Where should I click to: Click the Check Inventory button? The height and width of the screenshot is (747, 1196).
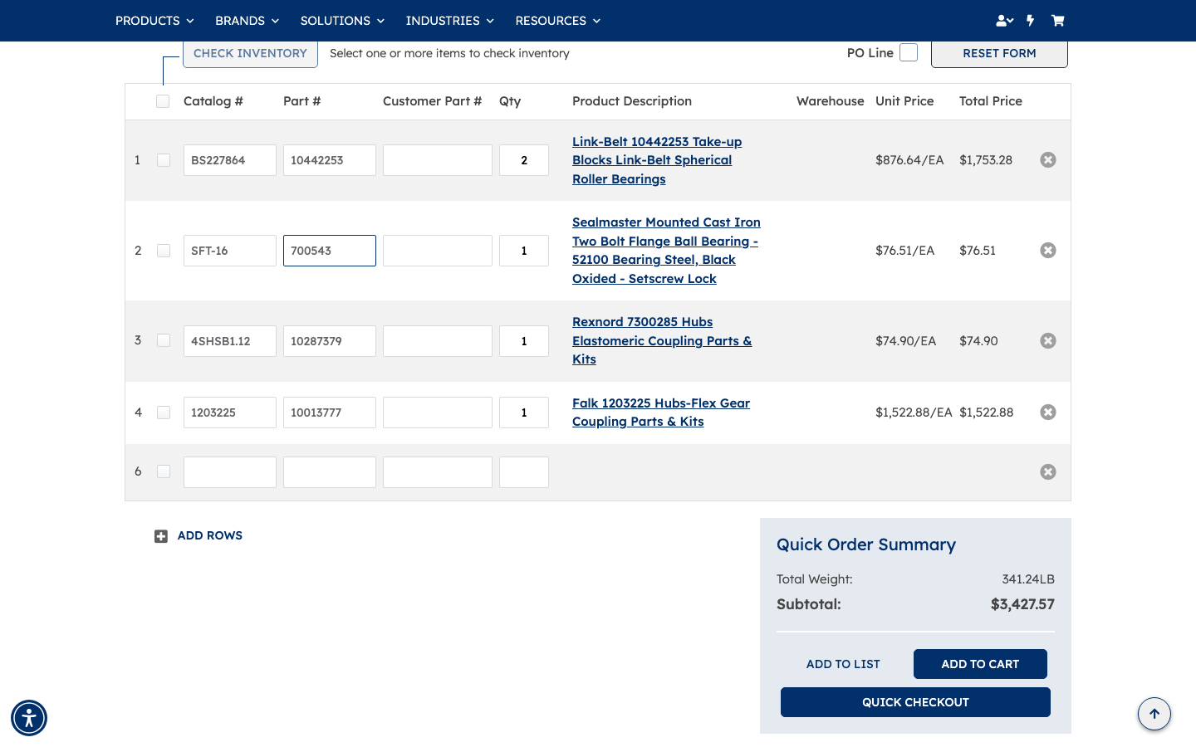[250, 54]
